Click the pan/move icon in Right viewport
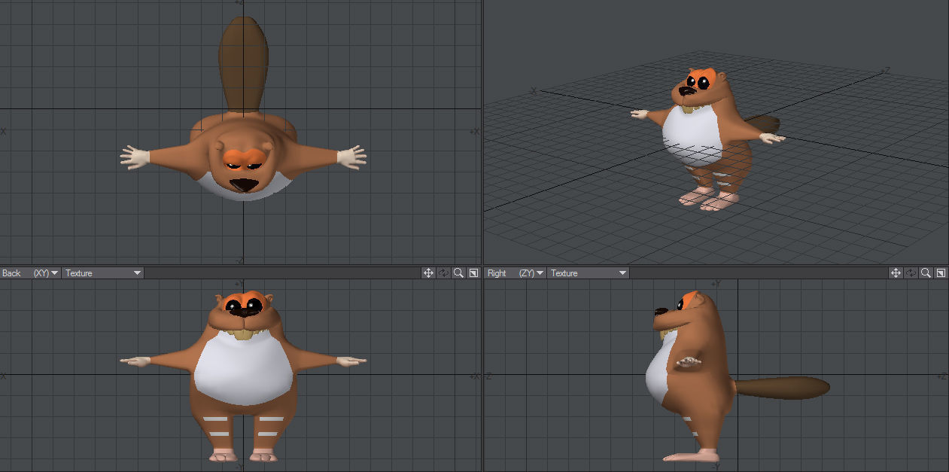Image resolution: width=949 pixels, height=472 pixels. click(x=896, y=273)
